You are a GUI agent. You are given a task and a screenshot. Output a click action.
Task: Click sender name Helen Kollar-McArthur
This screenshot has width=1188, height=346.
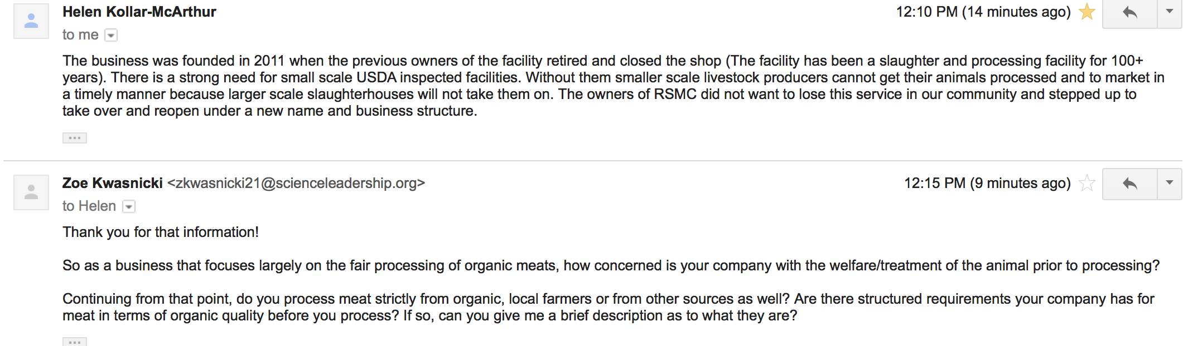[139, 12]
